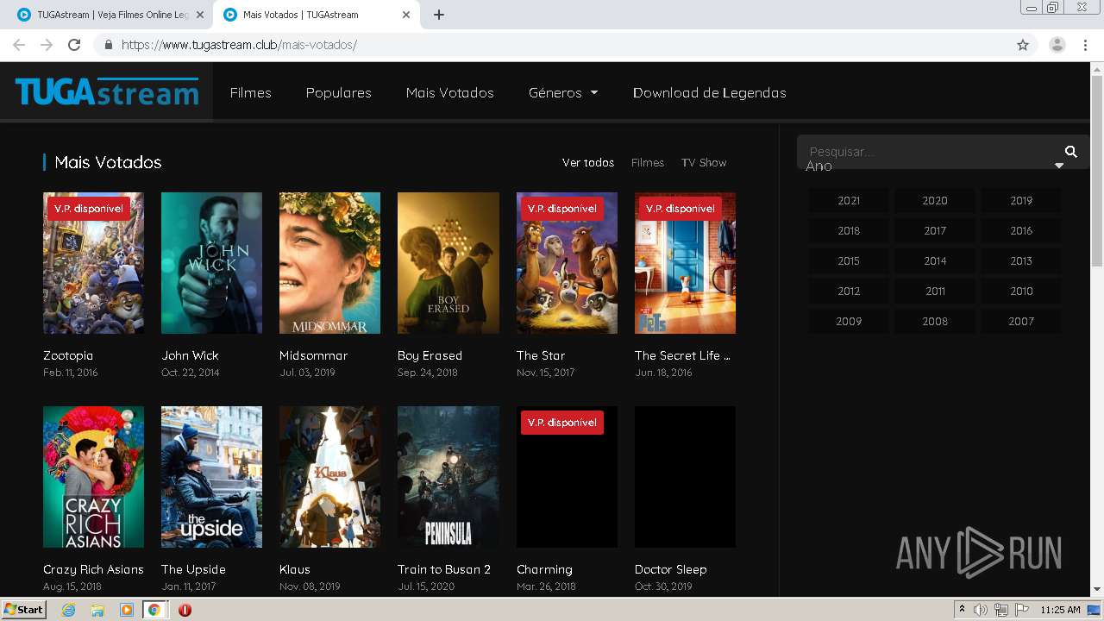
Task: Select the year 2007
Action: pos(1021,321)
